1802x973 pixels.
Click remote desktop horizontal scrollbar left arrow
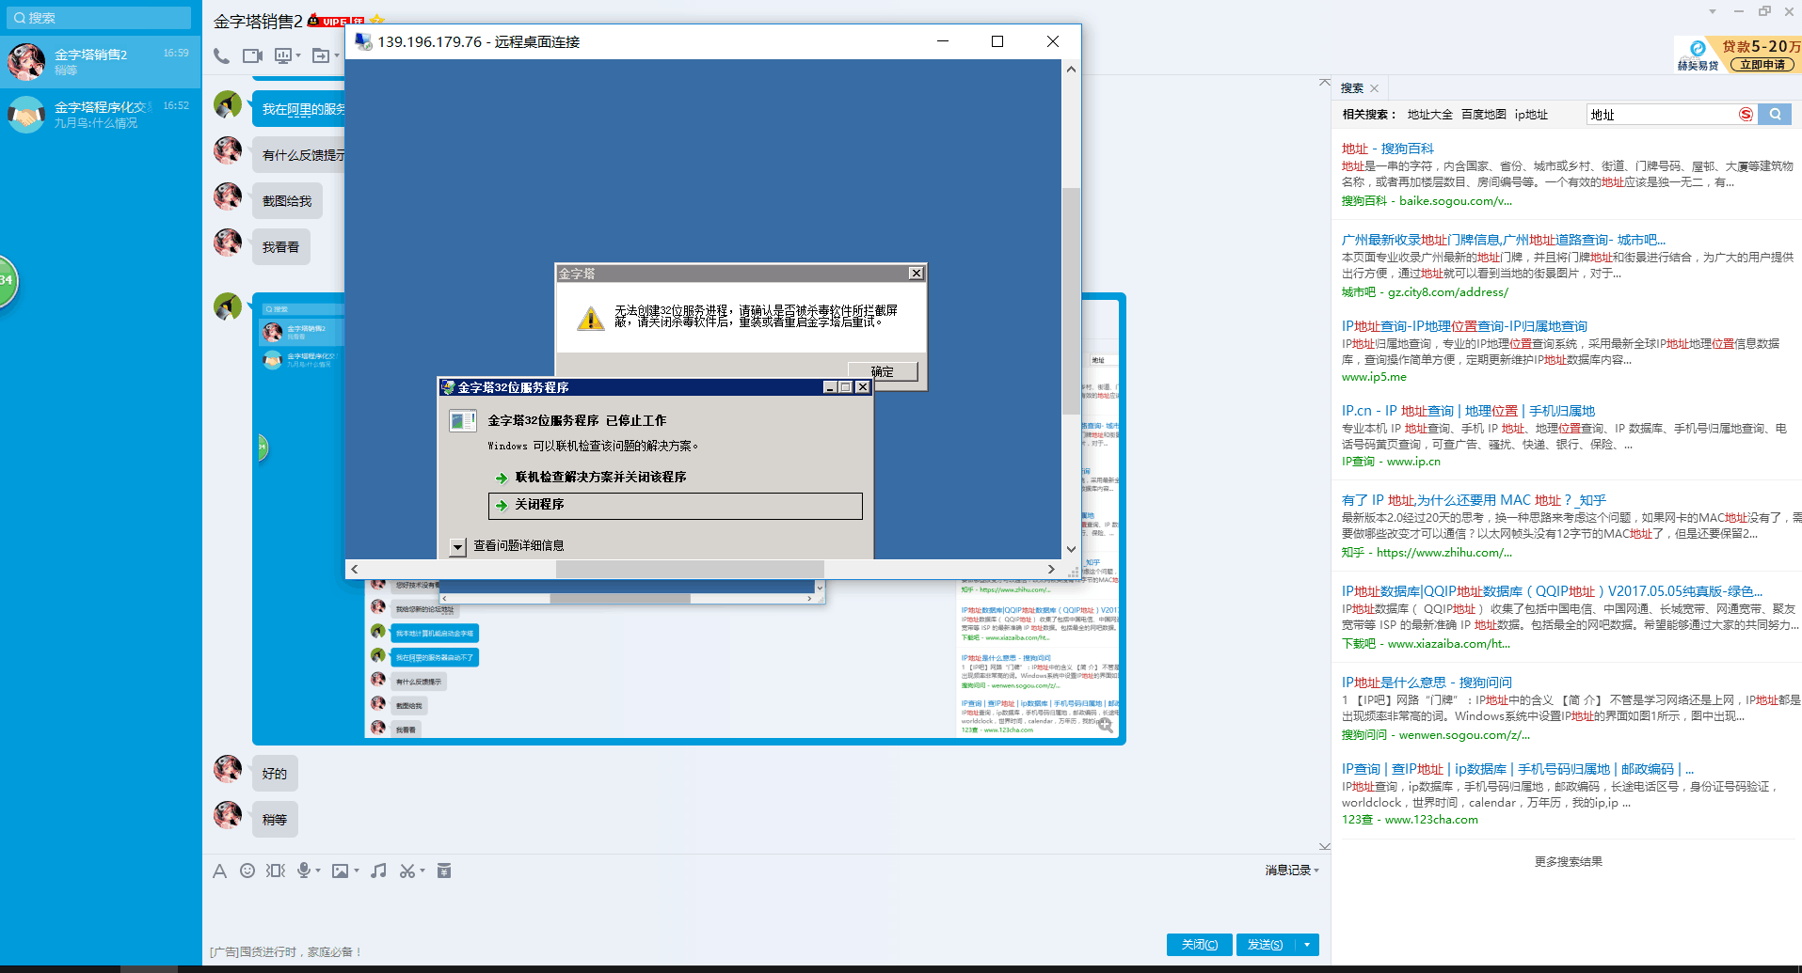(354, 569)
